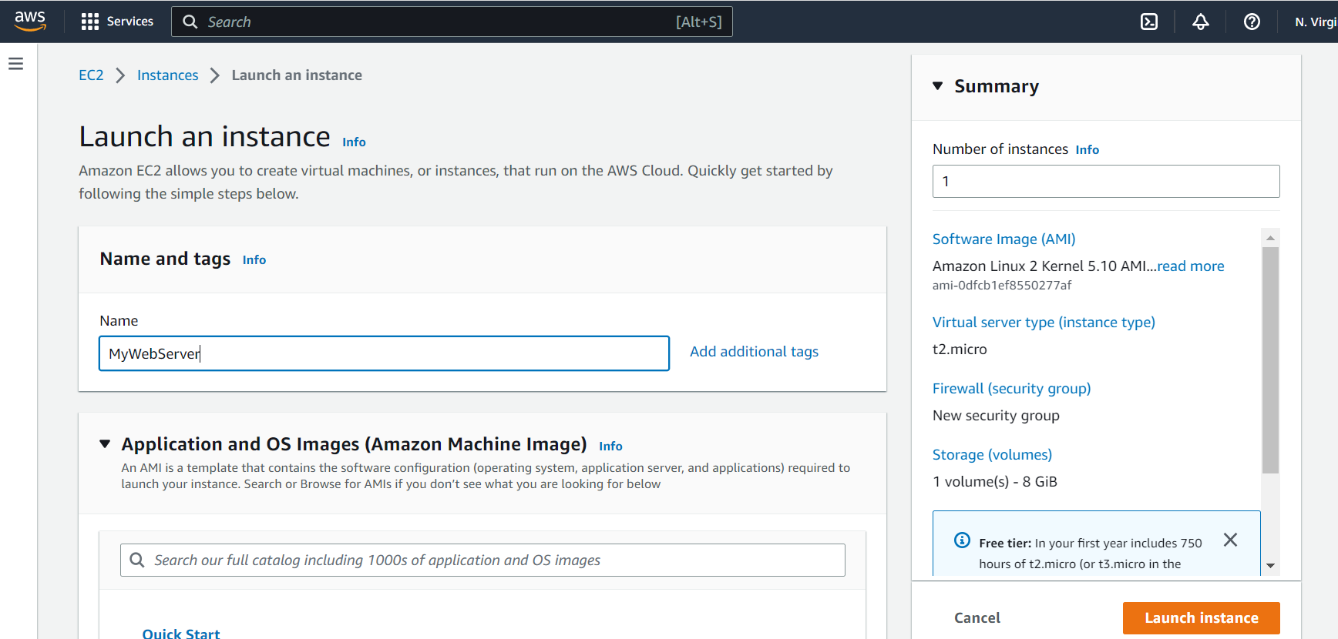Click the Name input field with MyWebServer
This screenshot has width=1338, height=639.
pyautogui.click(x=384, y=353)
